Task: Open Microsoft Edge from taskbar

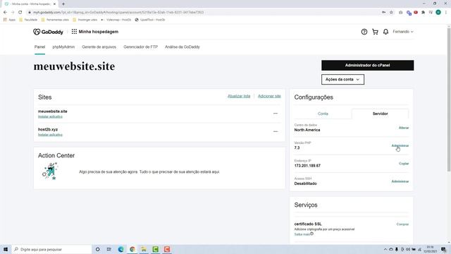Action: click(121, 249)
